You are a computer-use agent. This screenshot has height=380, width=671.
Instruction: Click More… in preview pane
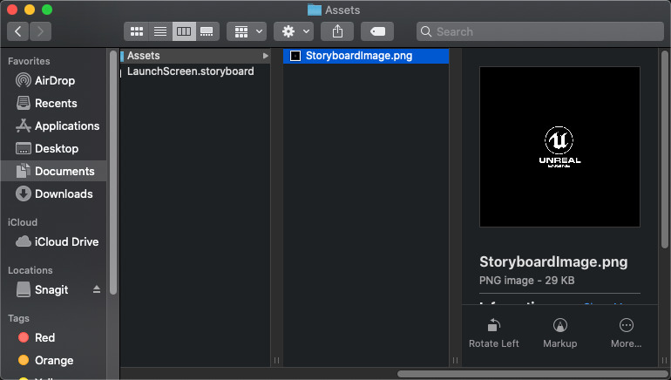[x=626, y=333]
